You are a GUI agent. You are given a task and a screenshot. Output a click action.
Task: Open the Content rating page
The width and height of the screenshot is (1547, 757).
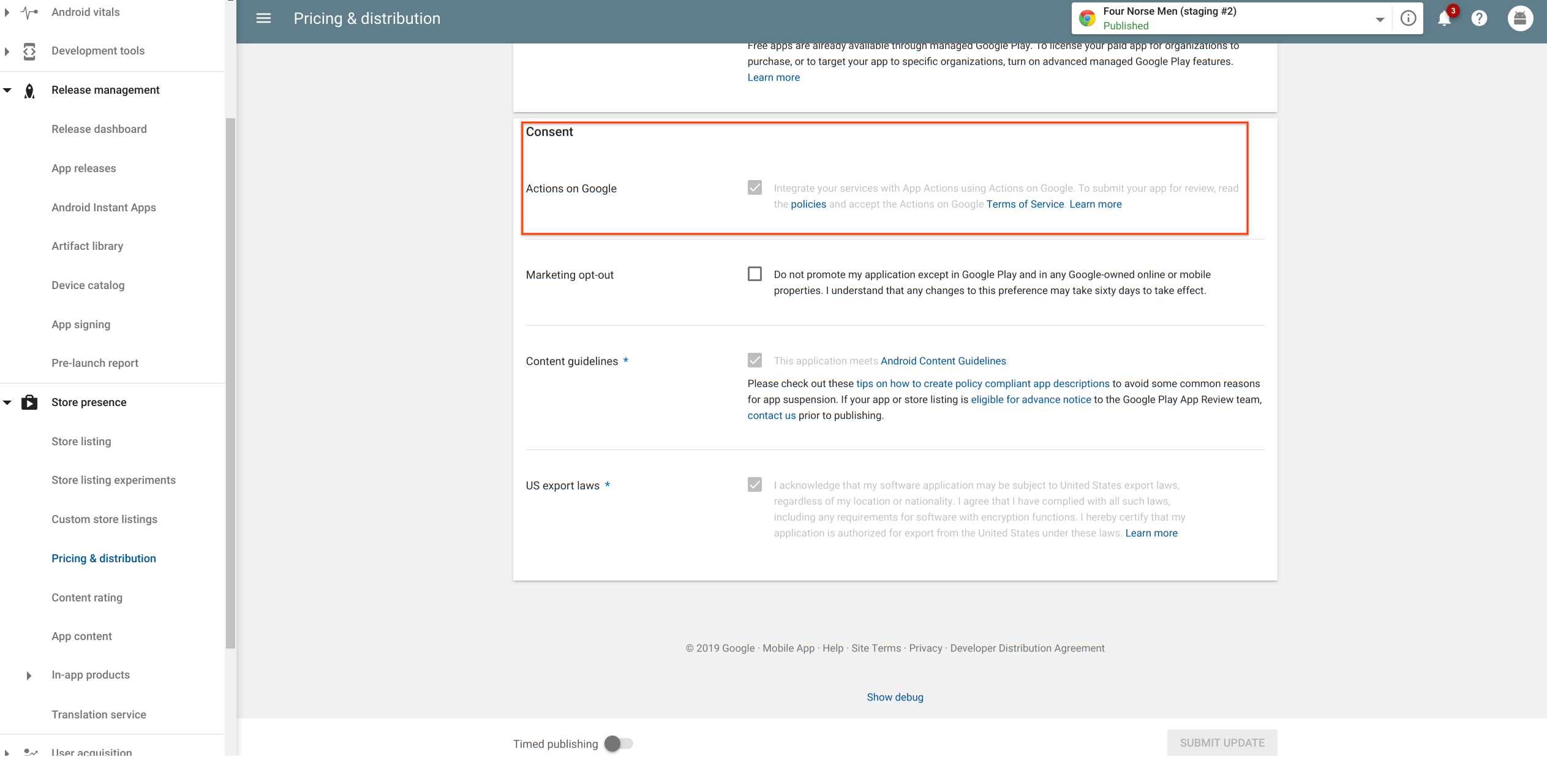pos(87,598)
